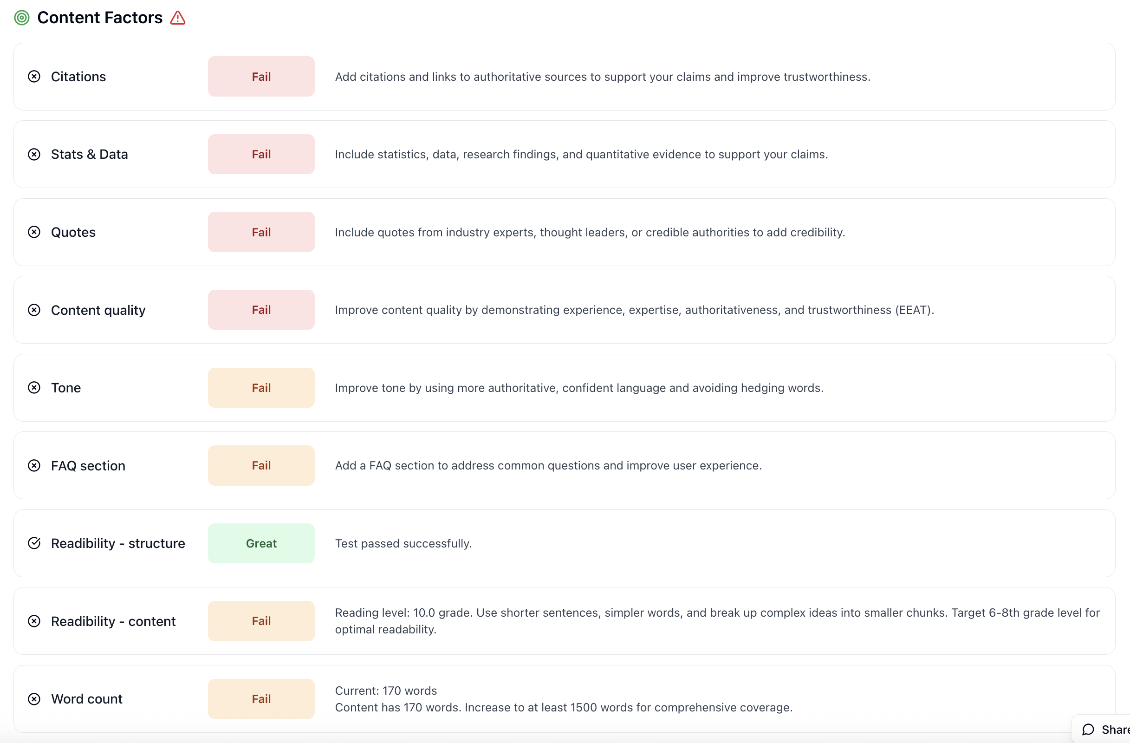Click the X-circle icon next to Tone
Screen dimensions: 1130x743
click(34, 388)
